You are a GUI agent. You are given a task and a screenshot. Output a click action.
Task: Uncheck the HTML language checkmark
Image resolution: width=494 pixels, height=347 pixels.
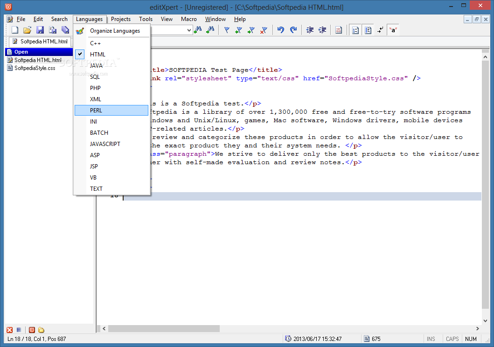(x=80, y=54)
